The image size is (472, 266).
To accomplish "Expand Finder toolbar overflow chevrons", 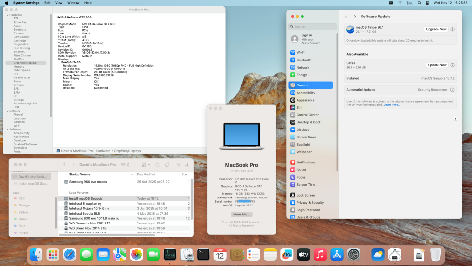I will coord(178,165).
